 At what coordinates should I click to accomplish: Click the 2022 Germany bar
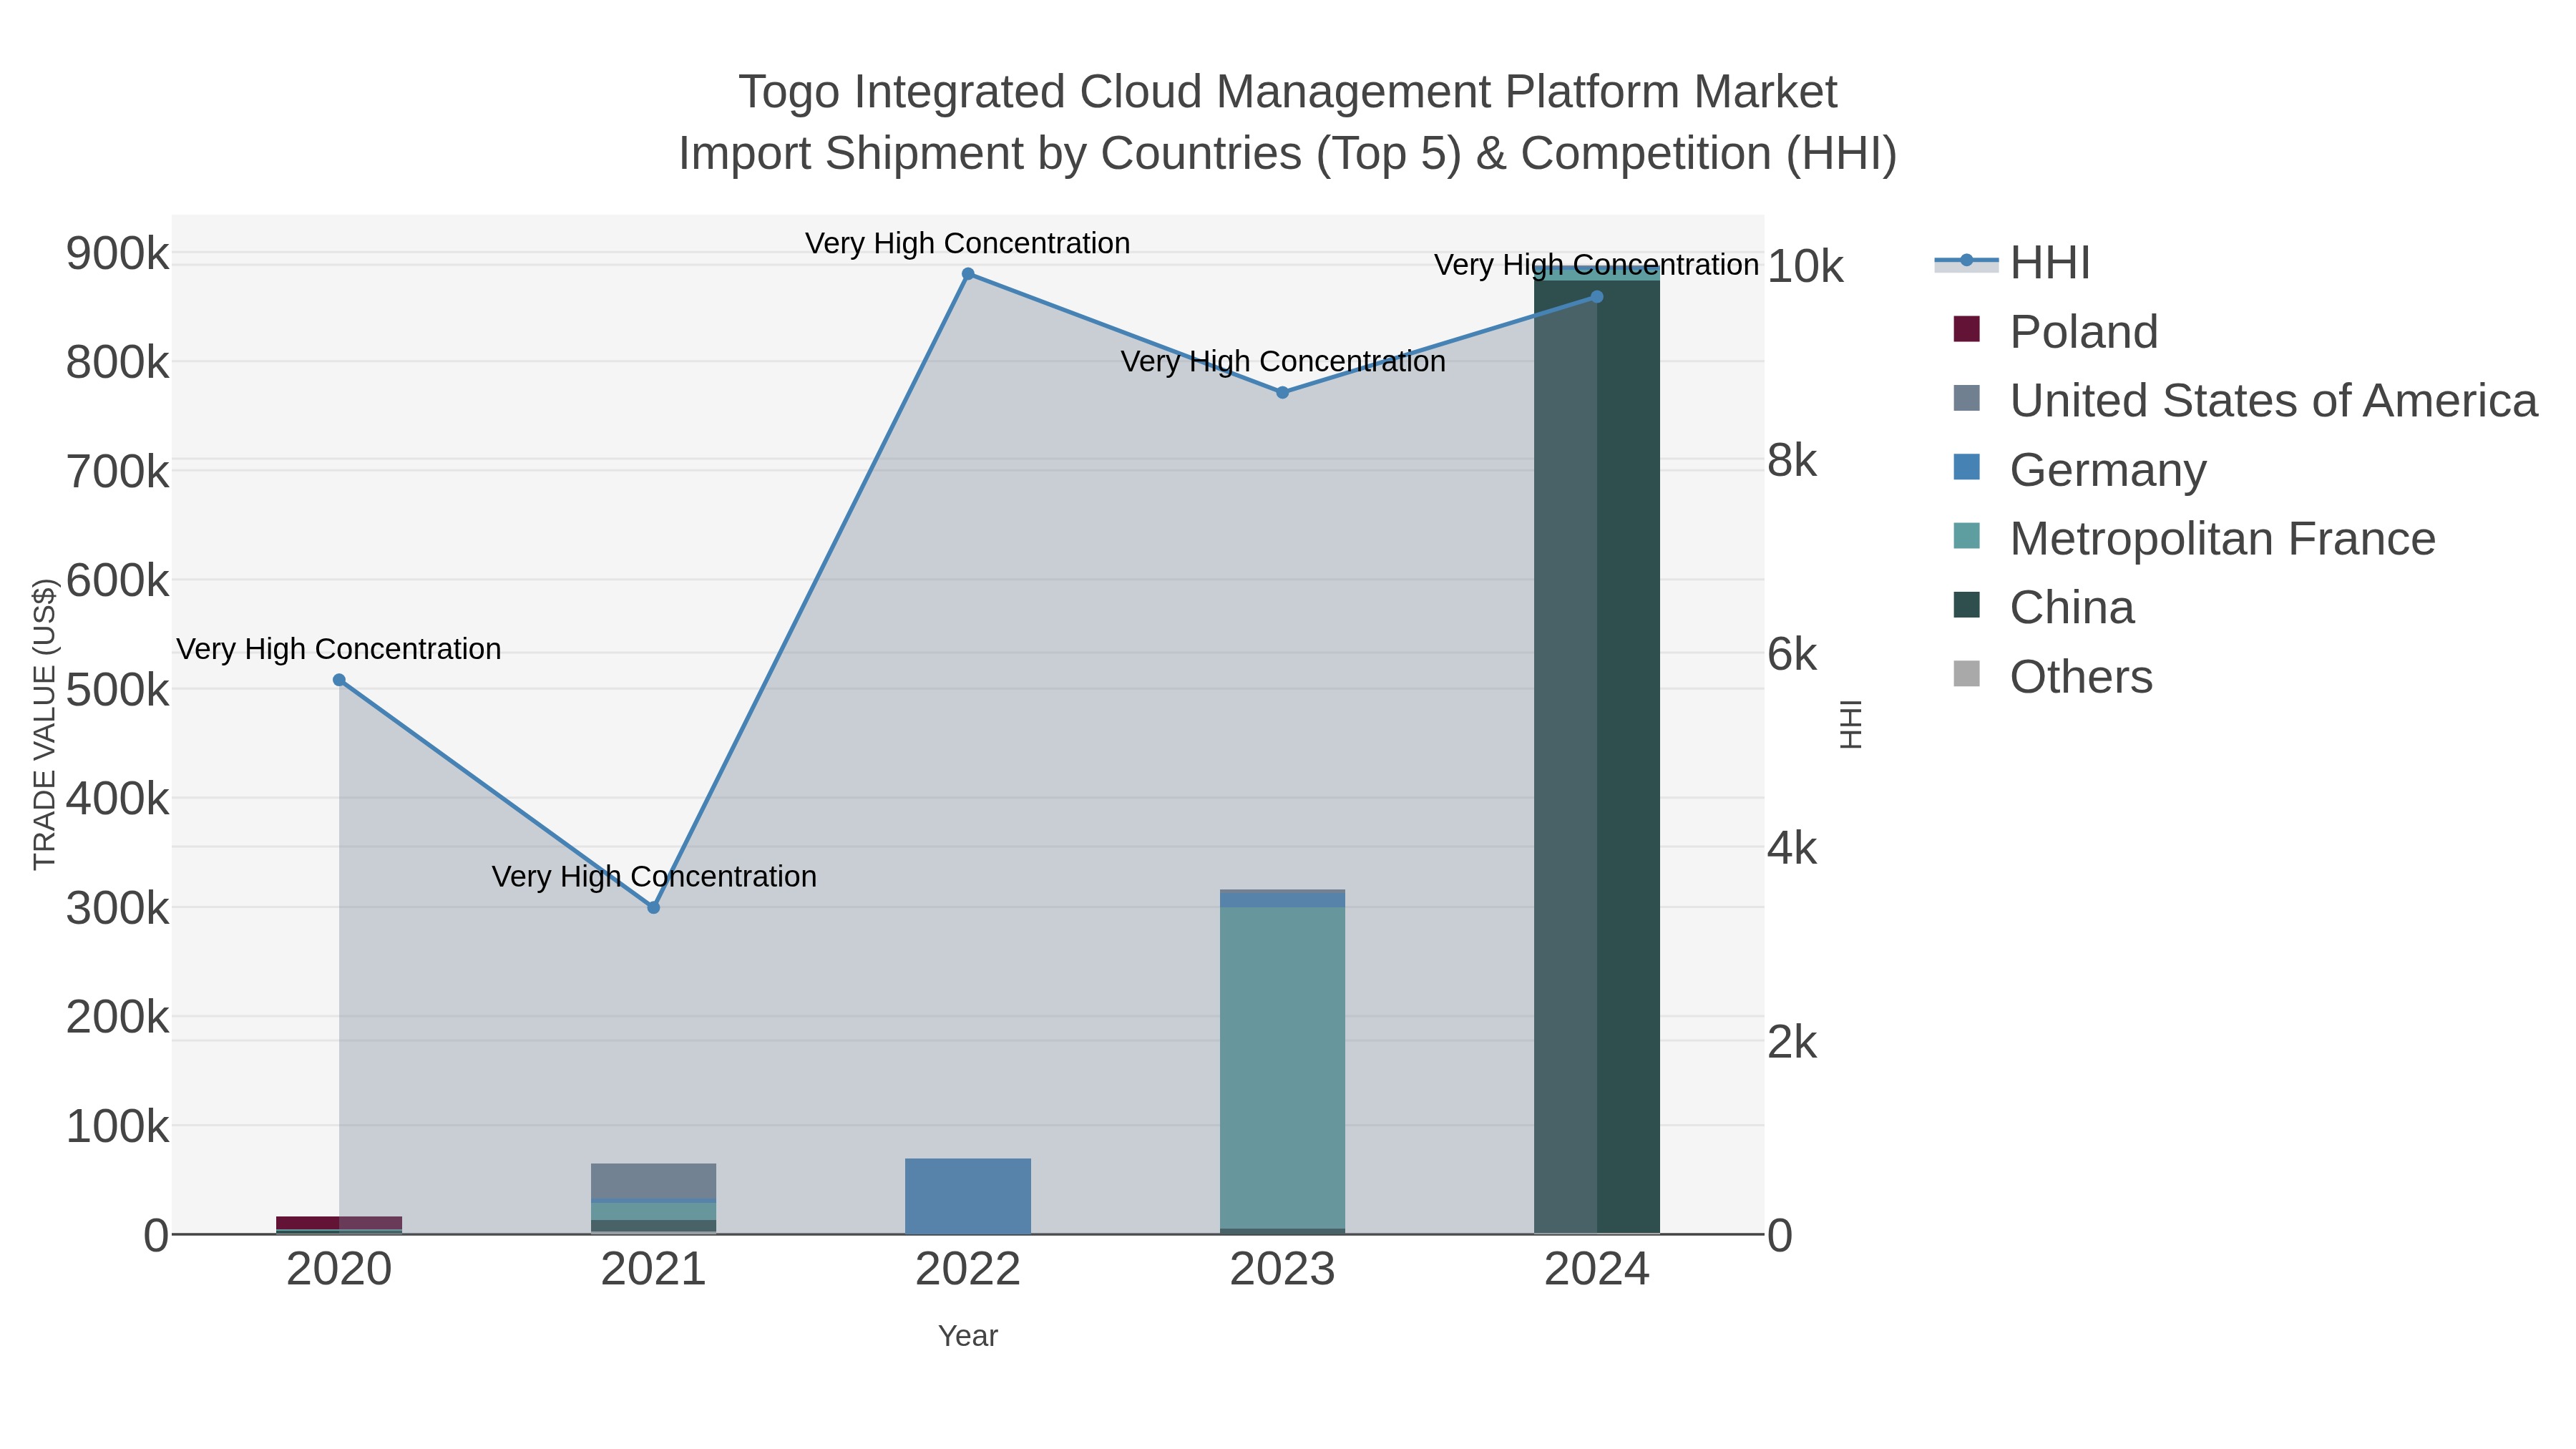tap(968, 1196)
